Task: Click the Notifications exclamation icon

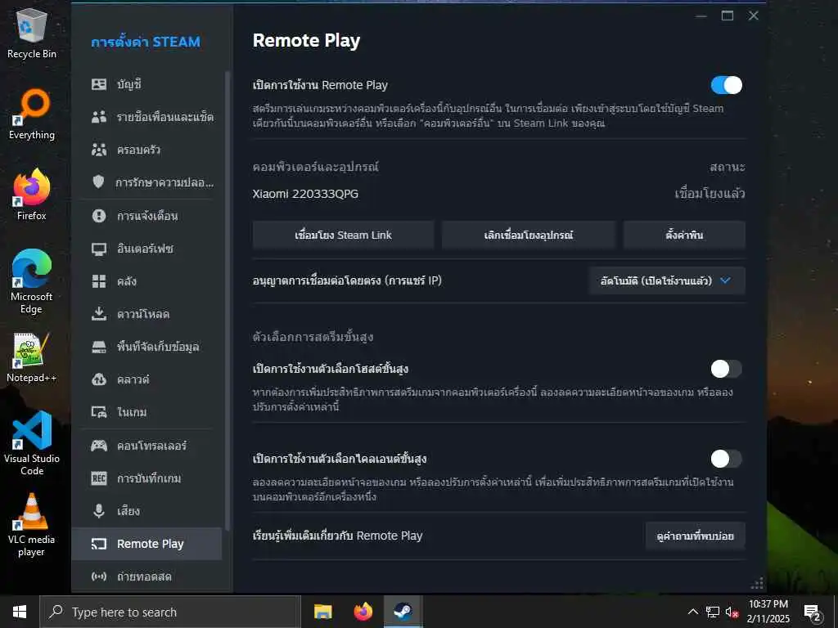Action: tap(99, 216)
